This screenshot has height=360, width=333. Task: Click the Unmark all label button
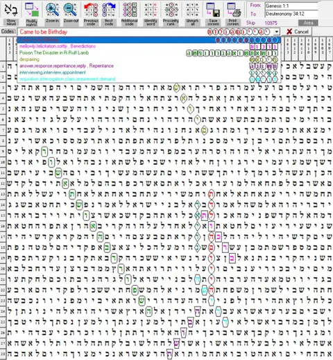[x=192, y=22]
